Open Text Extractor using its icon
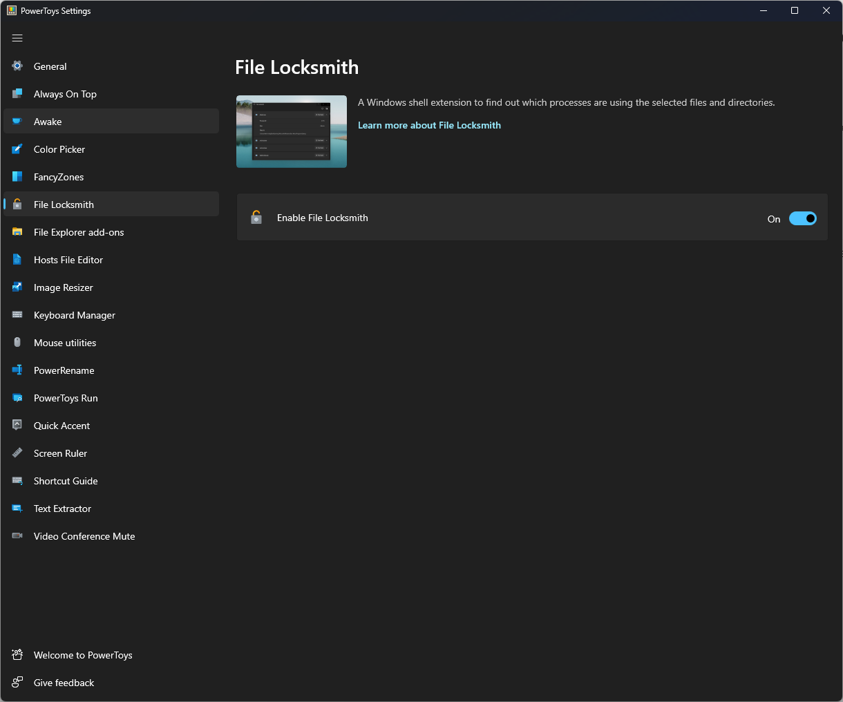The height and width of the screenshot is (702, 843). pyautogui.click(x=17, y=508)
